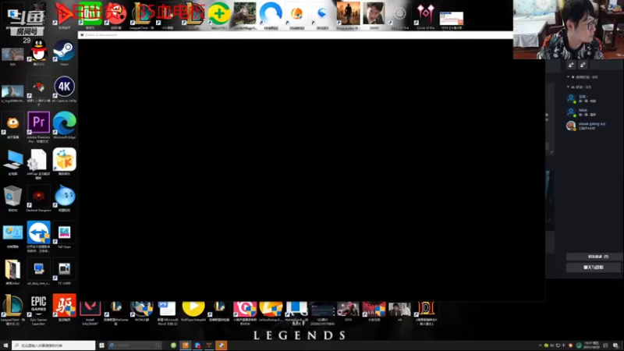Open the Control Panel desktop icon
The height and width of the screenshot is (351, 624).
12,236
